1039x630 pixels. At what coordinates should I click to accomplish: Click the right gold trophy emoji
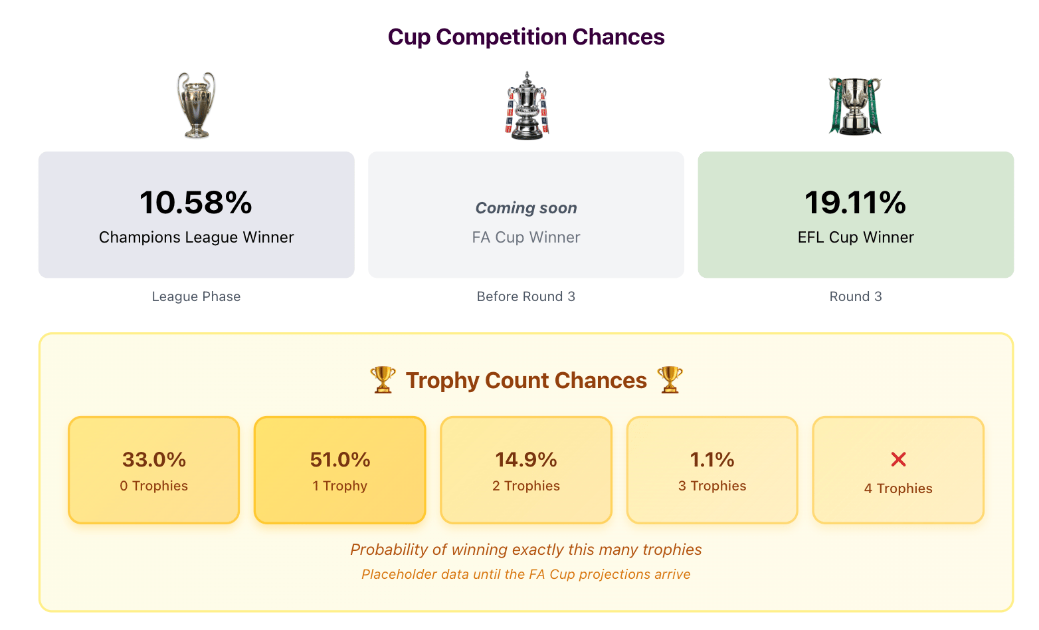(x=669, y=380)
